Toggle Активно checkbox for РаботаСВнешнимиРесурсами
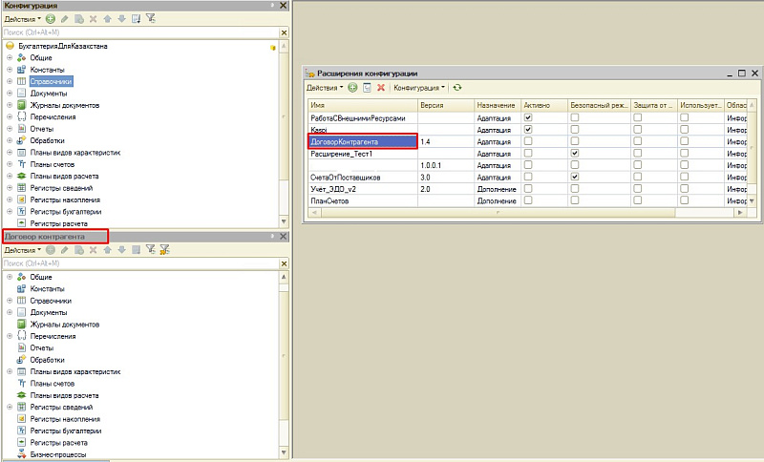Image resolution: width=764 pixels, height=462 pixels. pos(528,117)
